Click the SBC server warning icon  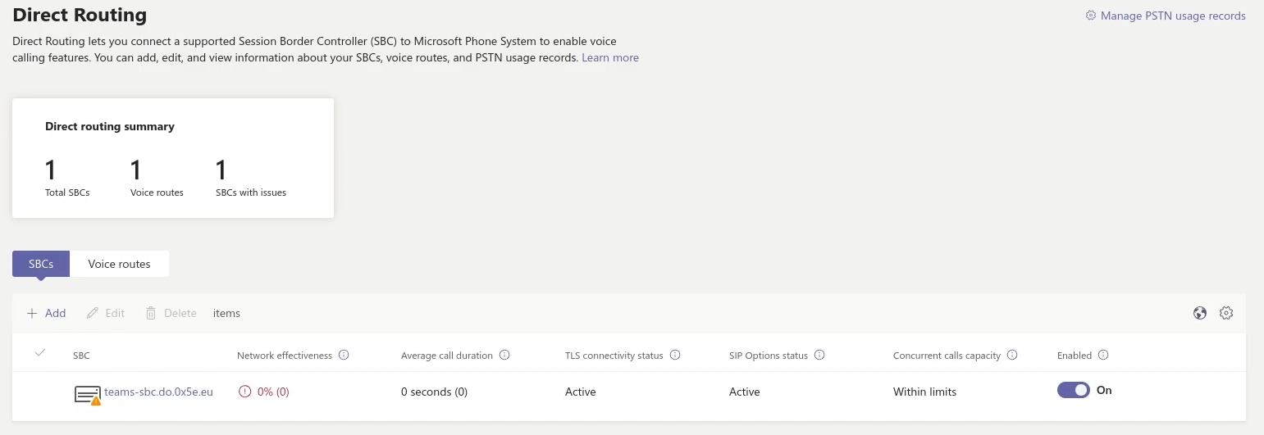(87, 395)
